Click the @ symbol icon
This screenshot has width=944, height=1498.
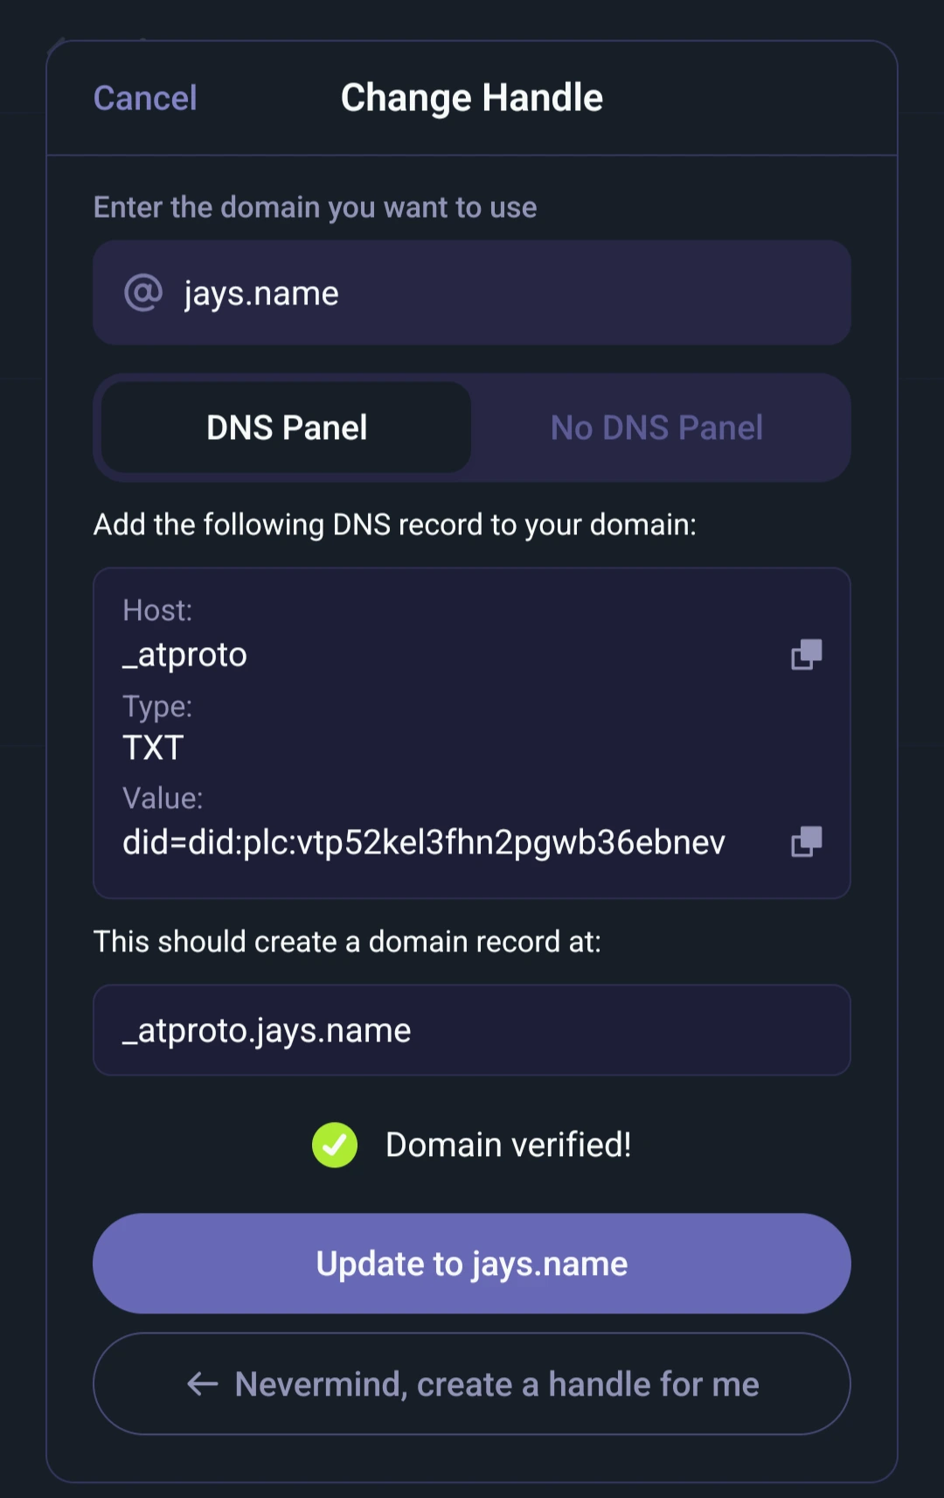coord(143,293)
